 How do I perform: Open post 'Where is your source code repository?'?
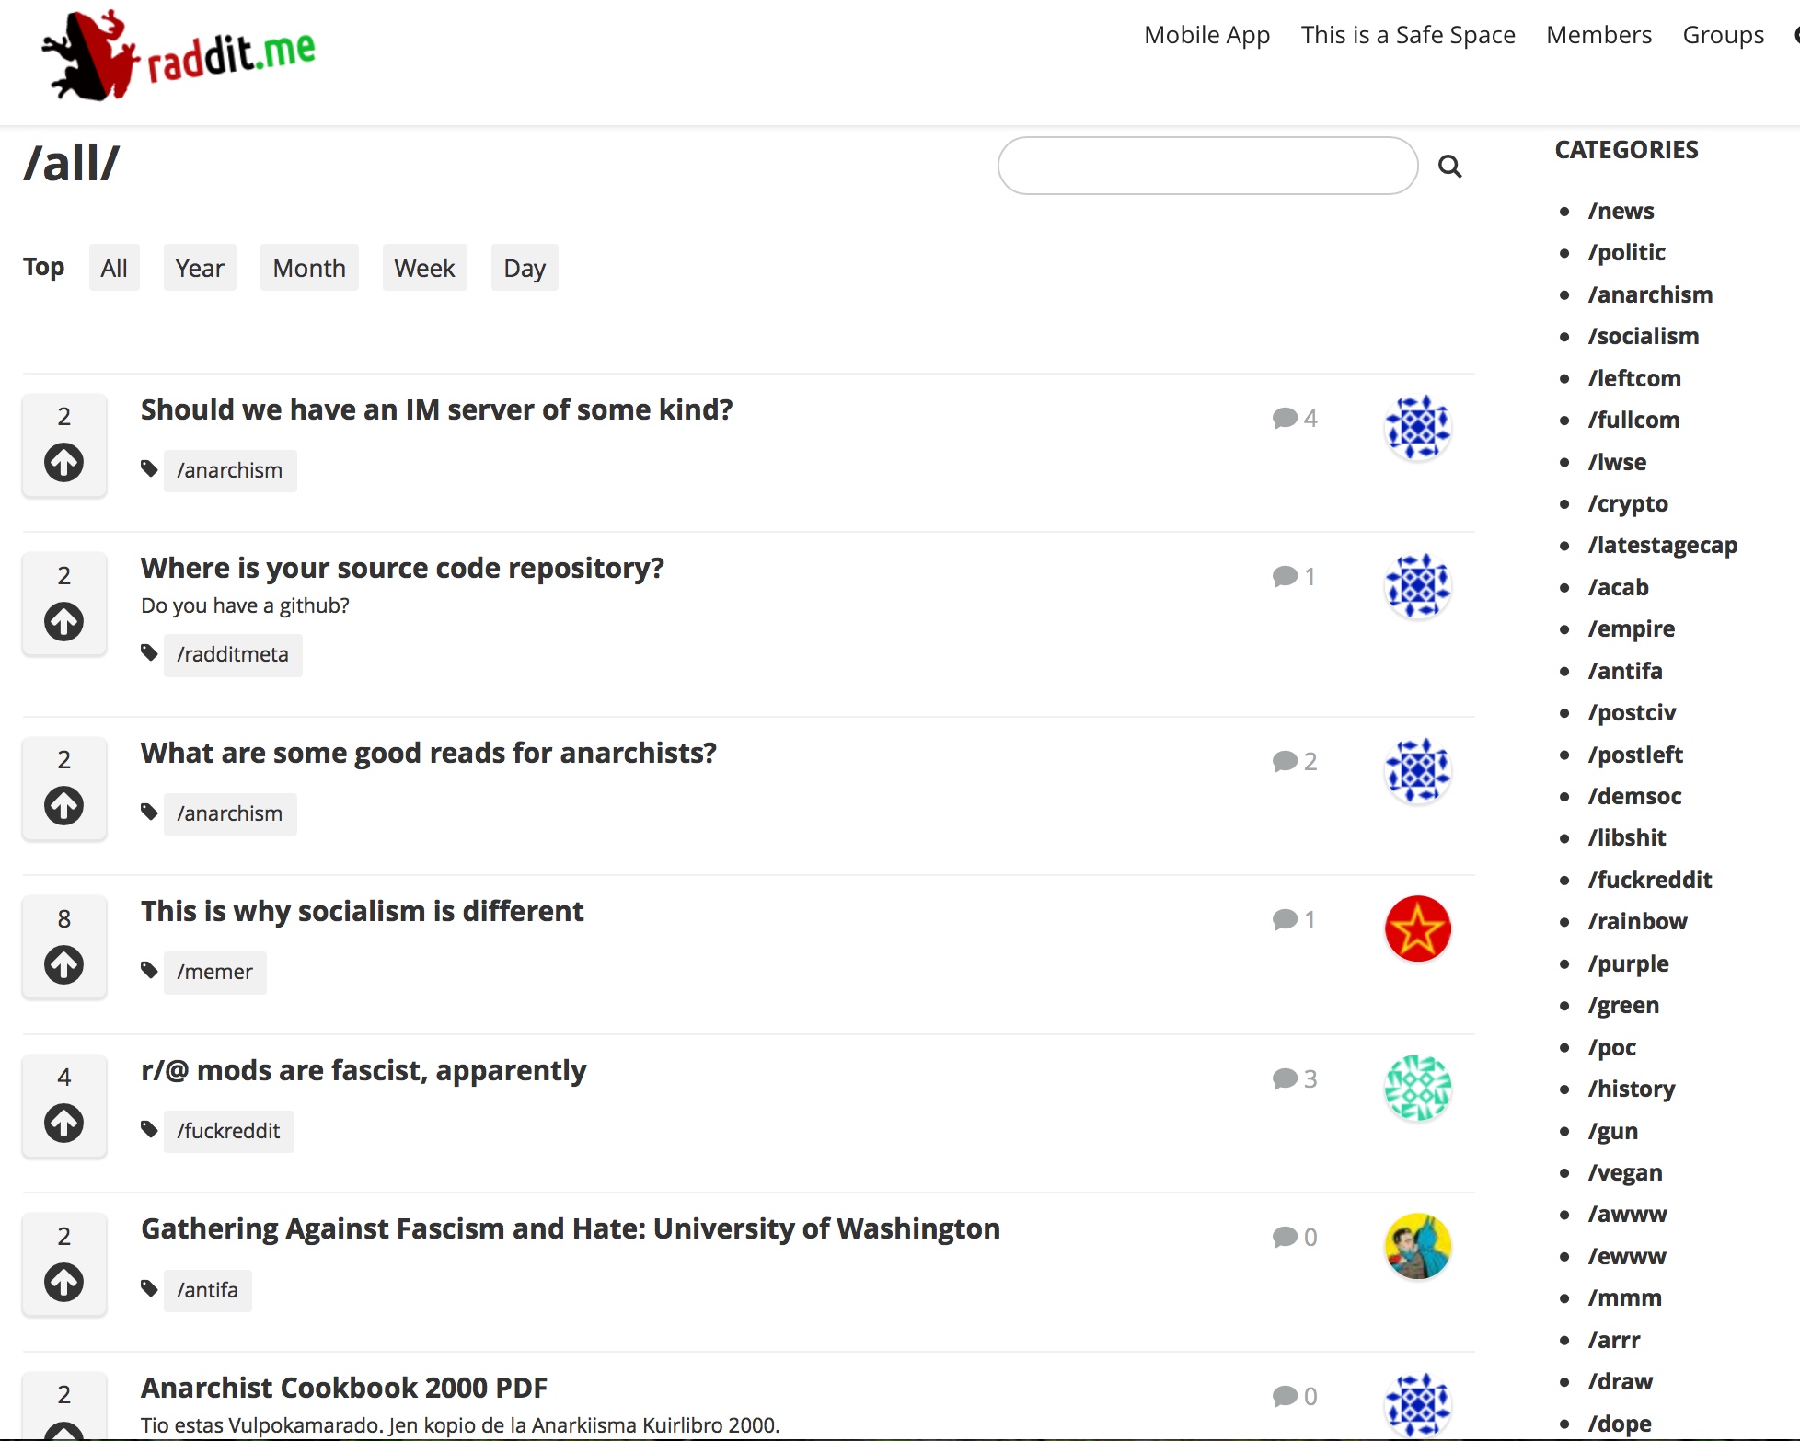[x=402, y=569]
